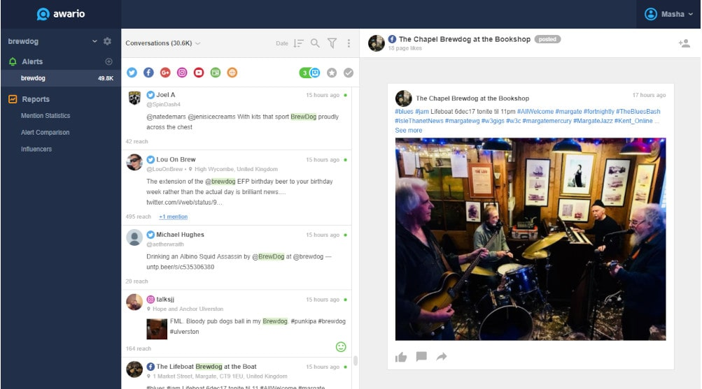Click the 18 page likes text
702x389 pixels.
tap(405, 48)
